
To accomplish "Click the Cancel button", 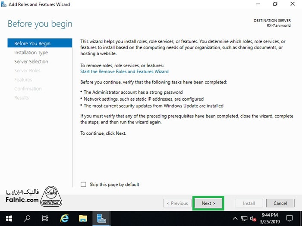I will pos(280,203).
